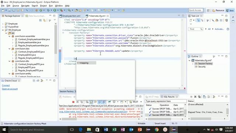Click the Remove result X in SQL Results

(x=195, y=97)
